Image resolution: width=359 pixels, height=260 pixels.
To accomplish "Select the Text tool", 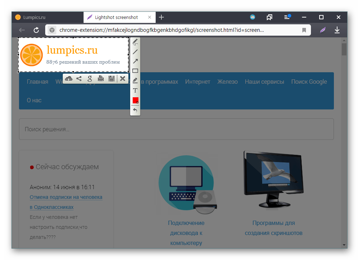I will [x=135, y=90].
